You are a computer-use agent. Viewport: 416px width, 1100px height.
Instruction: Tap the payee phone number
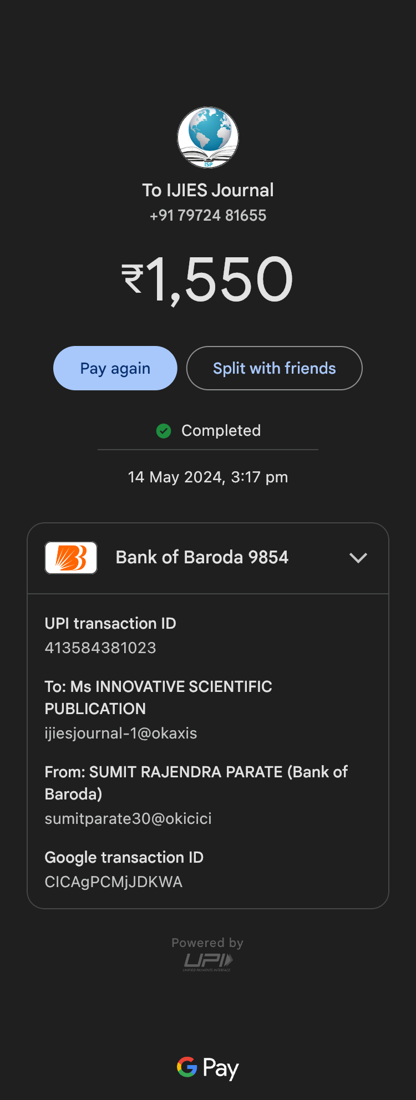pyautogui.click(x=208, y=215)
